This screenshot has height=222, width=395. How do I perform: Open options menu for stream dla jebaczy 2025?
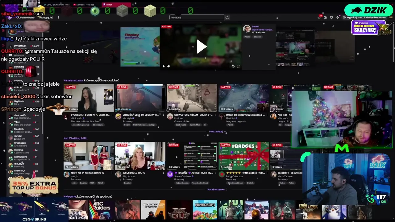point(267,115)
